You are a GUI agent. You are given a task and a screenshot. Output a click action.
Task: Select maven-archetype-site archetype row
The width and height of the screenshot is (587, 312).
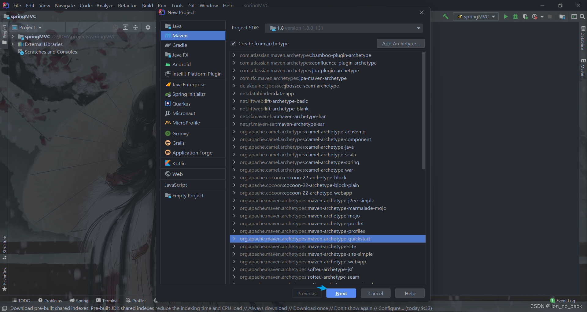pos(327,246)
